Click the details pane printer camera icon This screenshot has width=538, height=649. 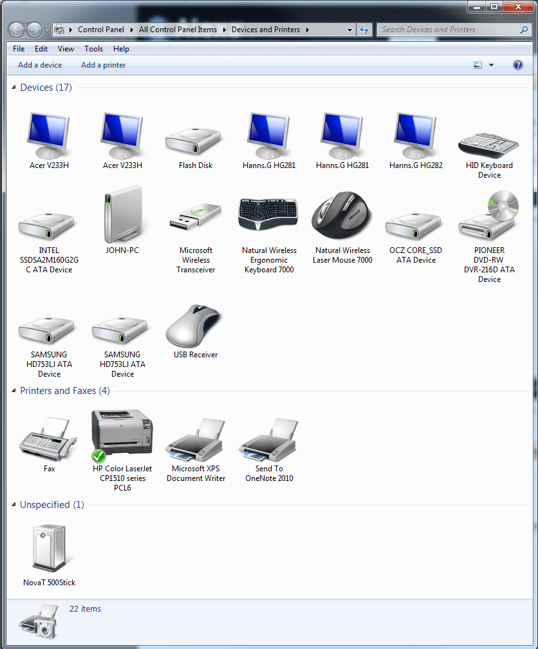39,622
